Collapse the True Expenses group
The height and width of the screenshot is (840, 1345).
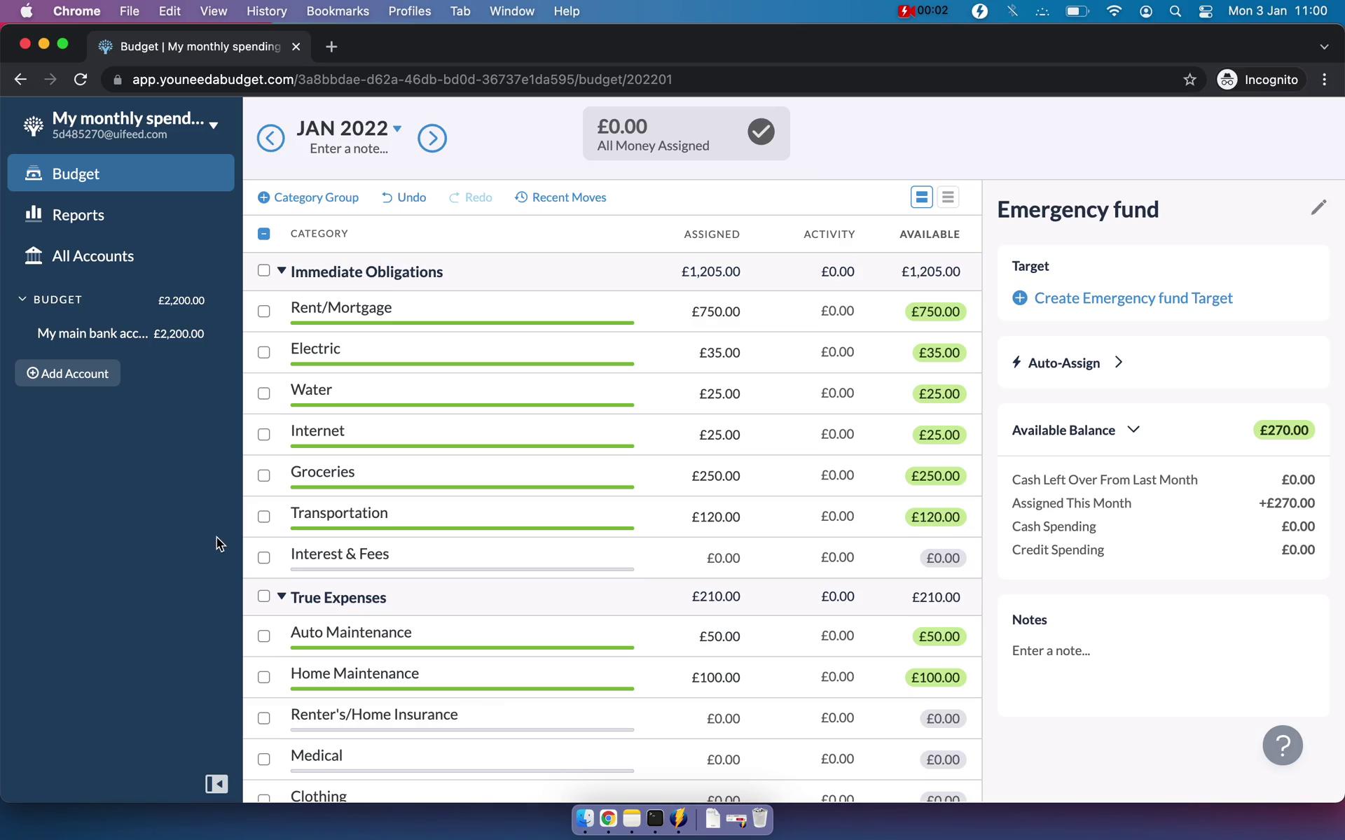tap(282, 596)
